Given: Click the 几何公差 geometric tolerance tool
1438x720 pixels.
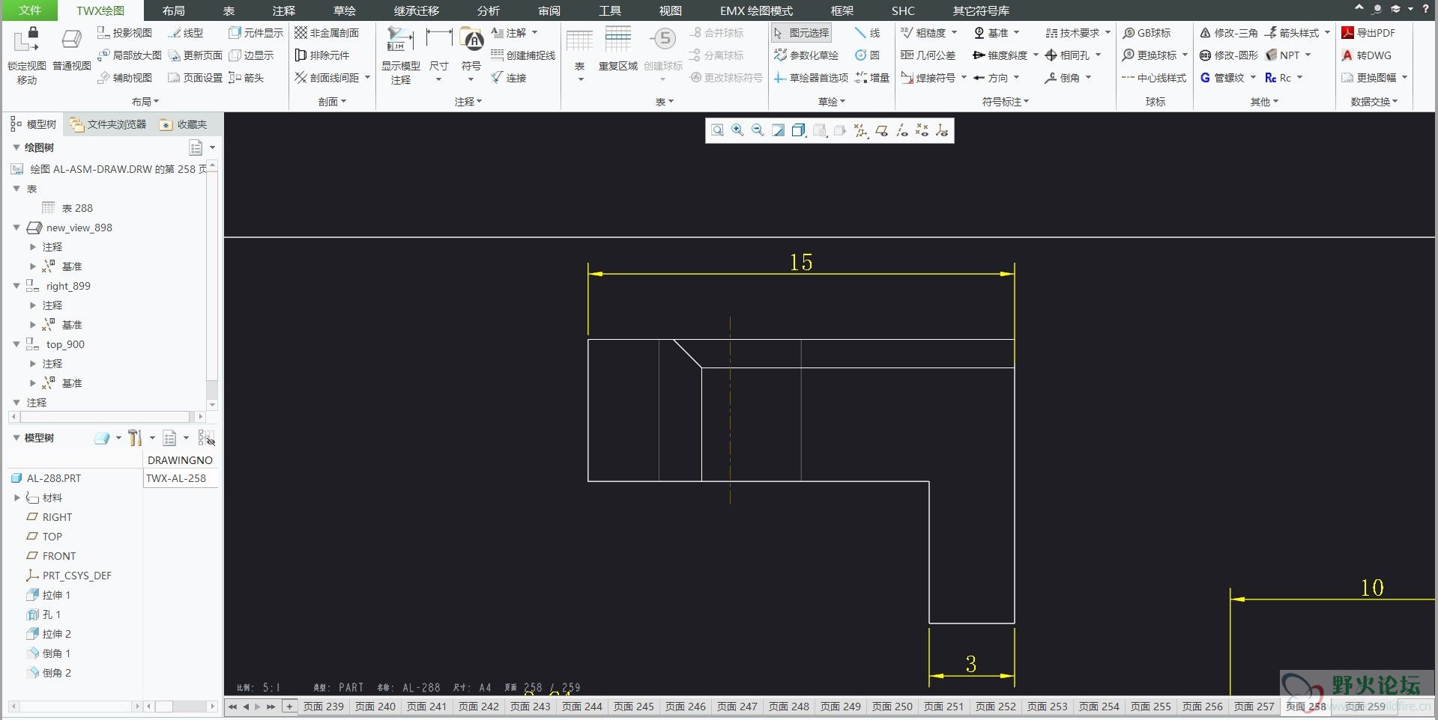Looking at the screenshot, I should (x=928, y=55).
